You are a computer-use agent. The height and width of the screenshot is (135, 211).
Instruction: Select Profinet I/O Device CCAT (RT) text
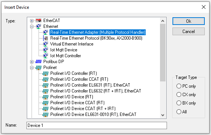pos(77,103)
